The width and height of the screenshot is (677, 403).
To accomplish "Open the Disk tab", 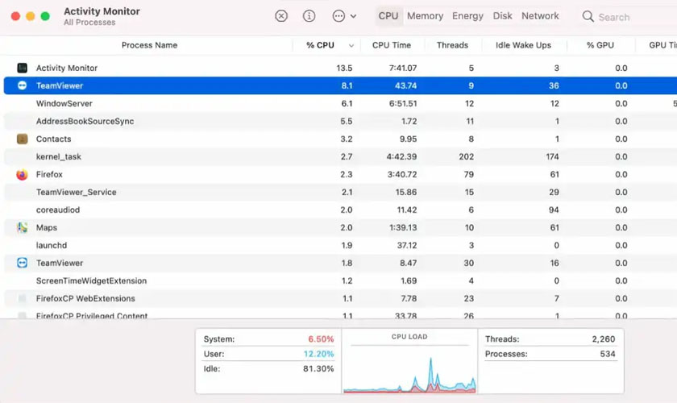I will point(503,16).
